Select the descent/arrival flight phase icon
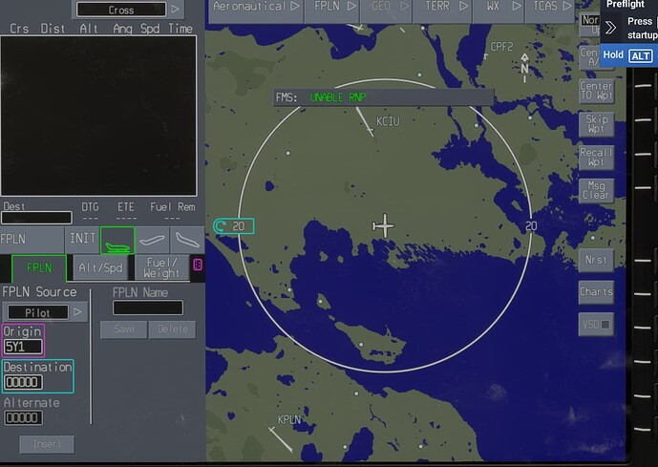This screenshot has height=467, width=658. click(188, 240)
